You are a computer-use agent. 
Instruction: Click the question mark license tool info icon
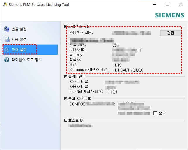[7, 60]
